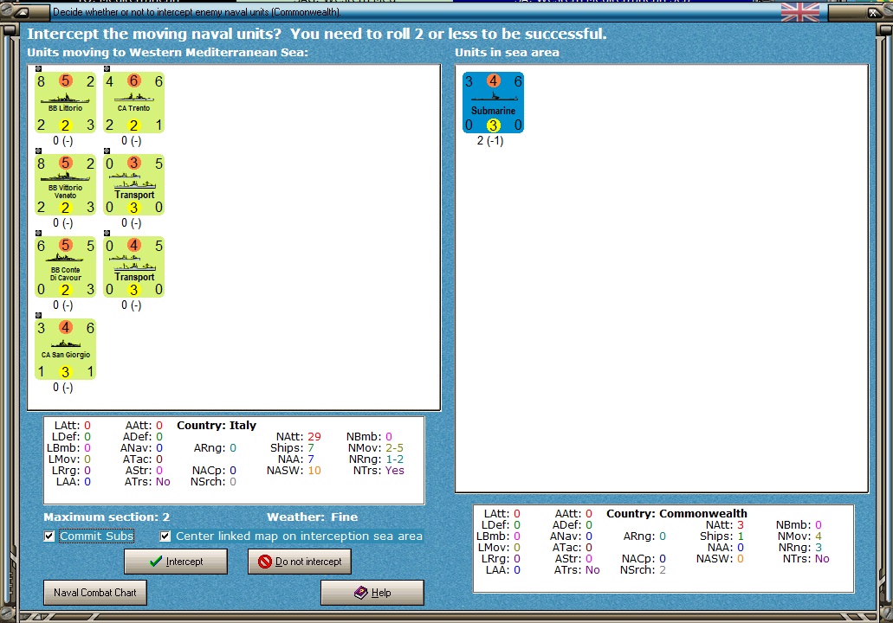
Task: Click the submarine's 2 (-1) modifier text
Action: tap(490, 140)
